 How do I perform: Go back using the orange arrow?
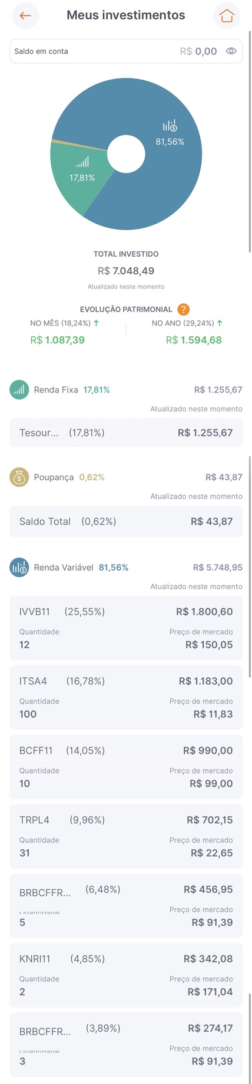[x=25, y=16]
